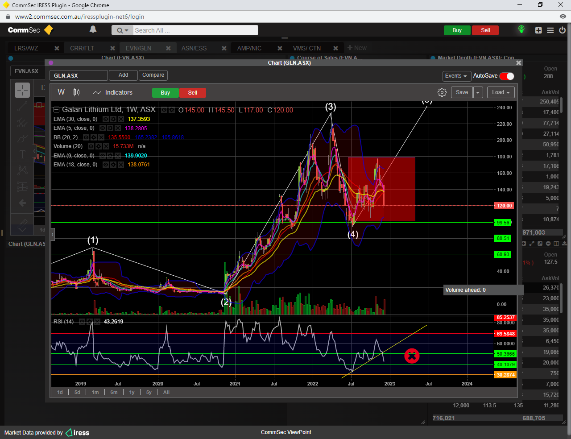The width and height of the screenshot is (571, 439).
Task: Click the header green Buy button
Action: point(457,30)
